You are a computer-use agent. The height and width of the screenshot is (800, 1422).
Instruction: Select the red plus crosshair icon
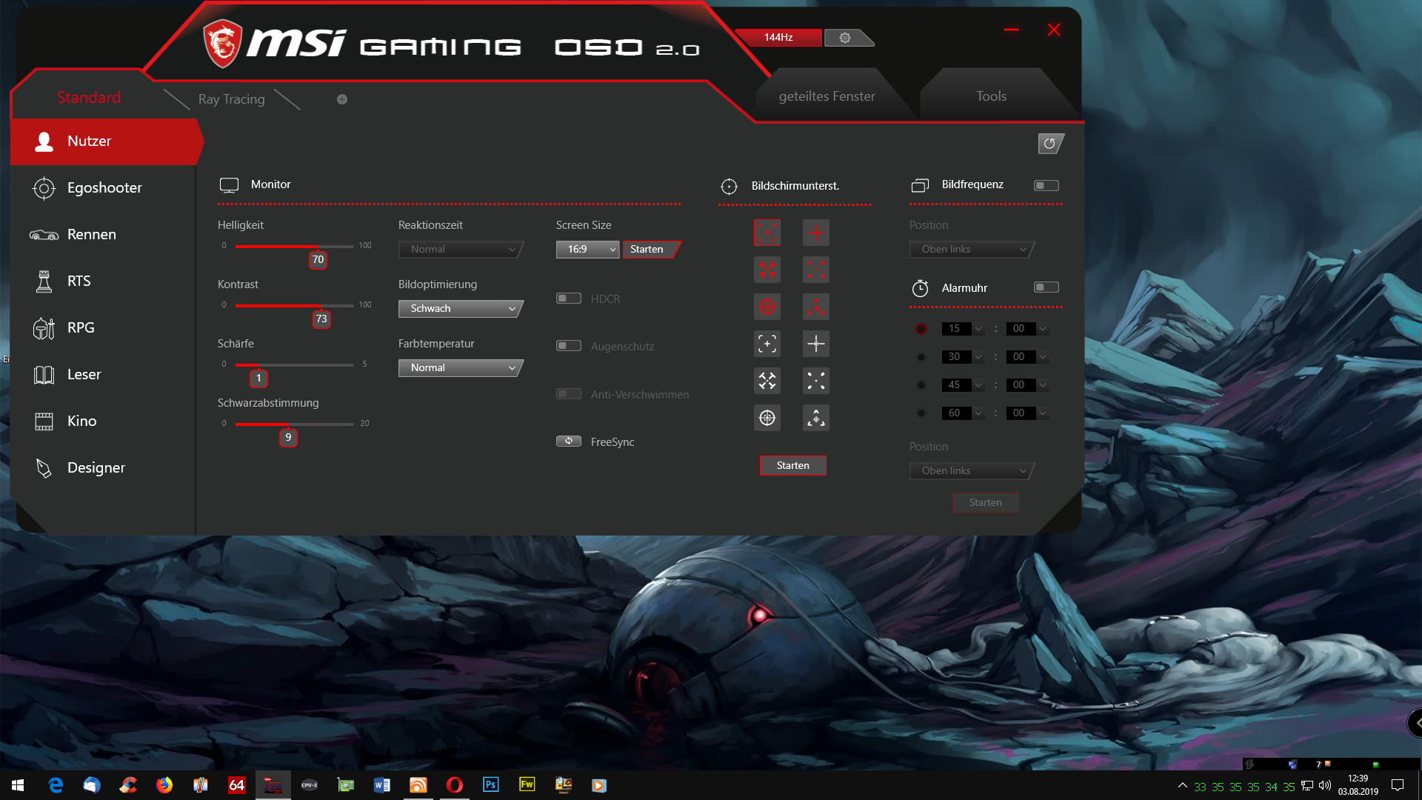pyautogui.click(x=816, y=233)
